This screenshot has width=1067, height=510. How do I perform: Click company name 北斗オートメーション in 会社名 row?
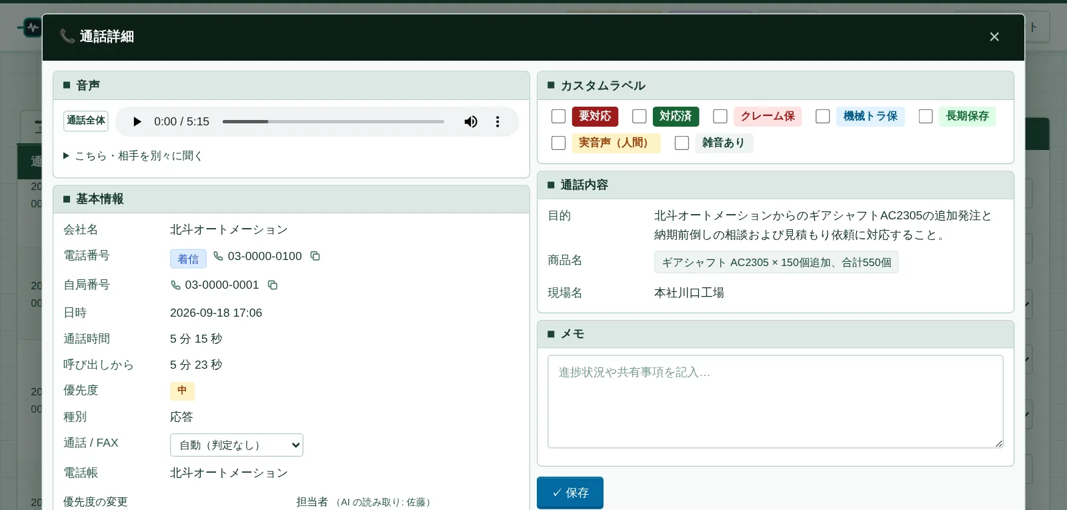(229, 229)
